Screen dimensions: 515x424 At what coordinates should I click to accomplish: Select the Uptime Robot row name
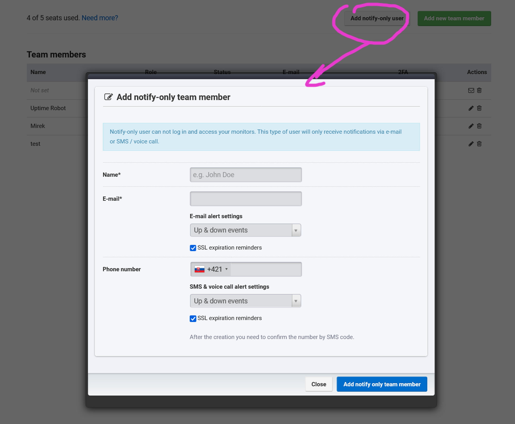pyautogui.click(x=48, y=108)
